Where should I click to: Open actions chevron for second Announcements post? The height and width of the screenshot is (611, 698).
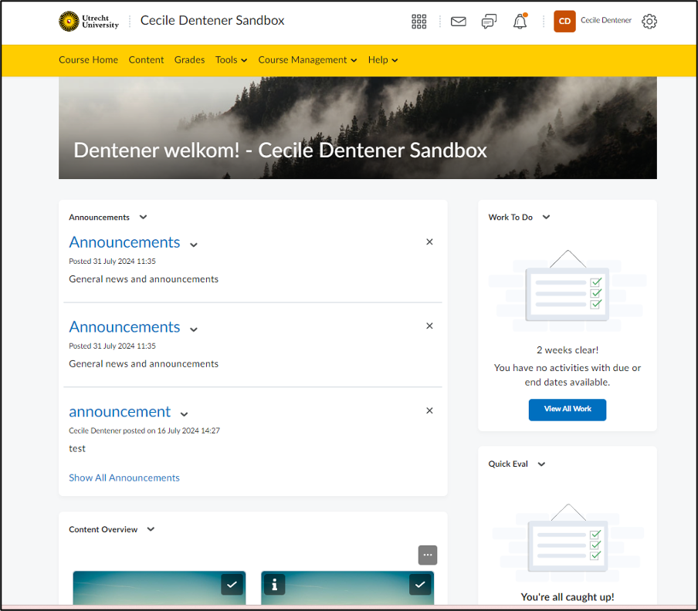pos(193,329)
